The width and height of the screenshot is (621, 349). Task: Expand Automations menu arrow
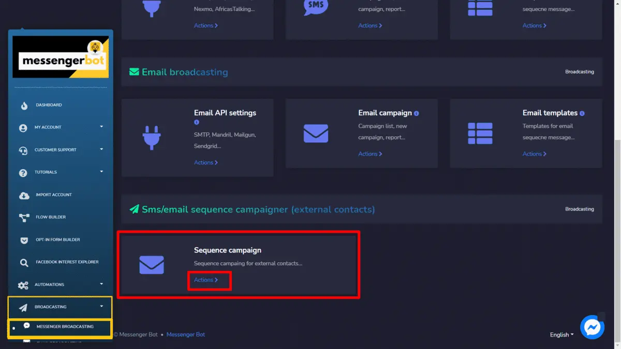click(x=101, y=284)
